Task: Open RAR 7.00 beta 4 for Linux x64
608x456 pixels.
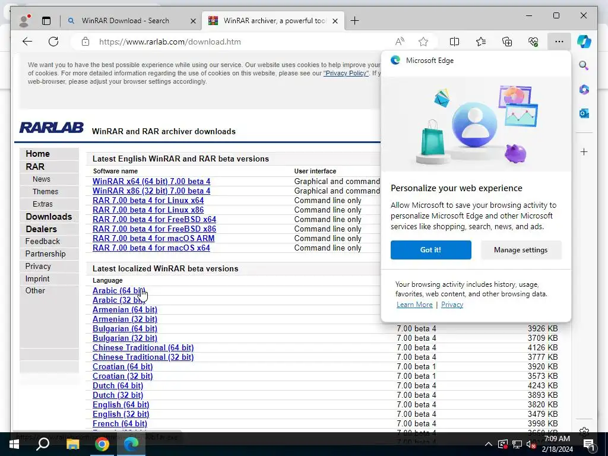Action: point(148,200)
